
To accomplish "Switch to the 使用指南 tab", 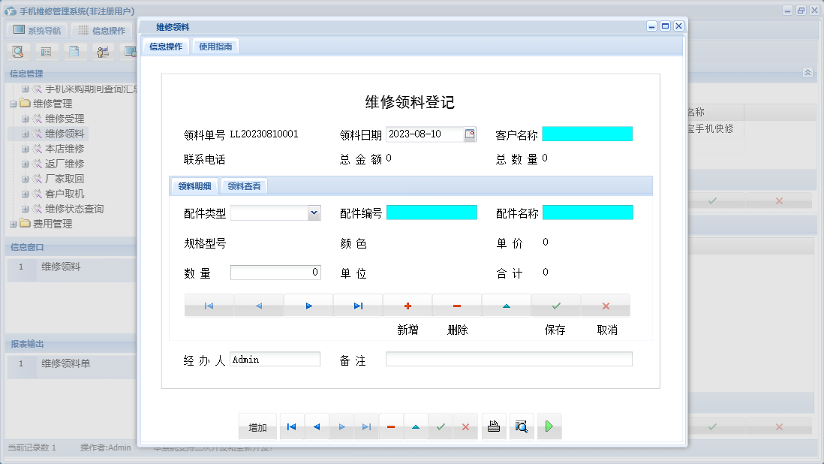I will point(217,45).
